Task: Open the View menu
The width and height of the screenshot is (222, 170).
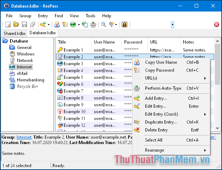Action: tap(74, 16)
